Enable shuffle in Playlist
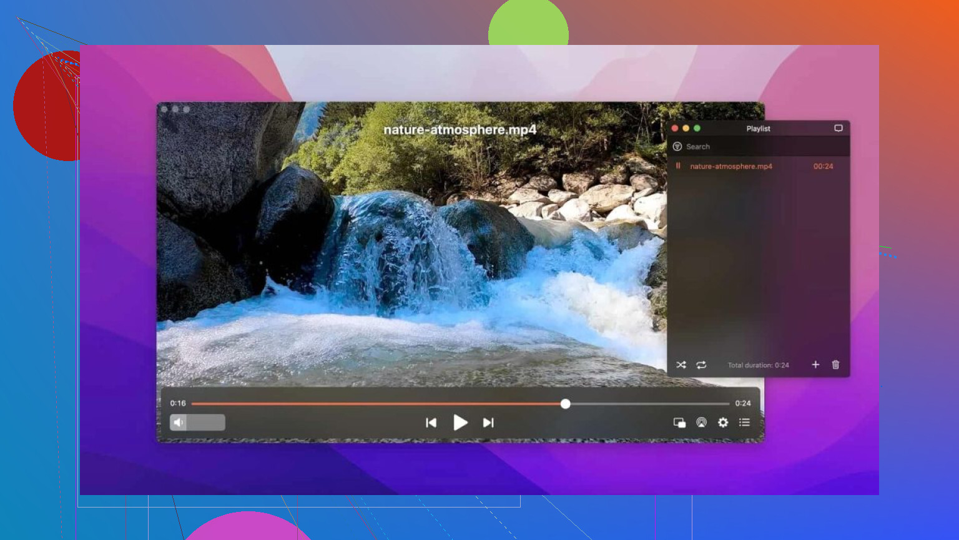Viewport: 959px width, 540px height. (681, 365)
